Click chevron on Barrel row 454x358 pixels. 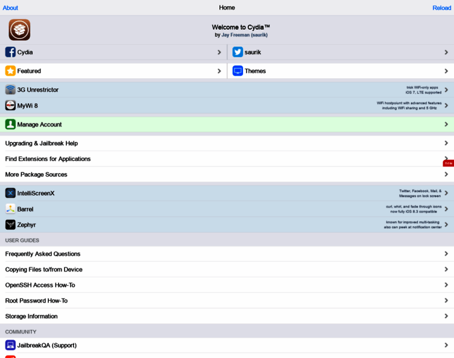[446, 209]
